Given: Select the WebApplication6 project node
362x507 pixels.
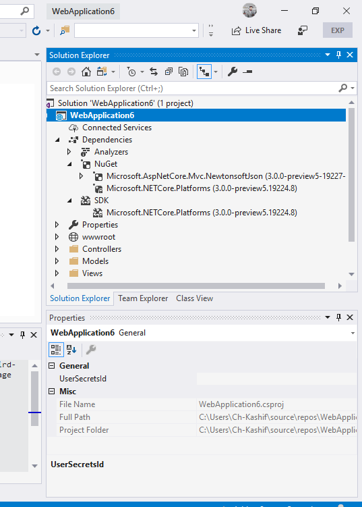Looking at the screenshot, I should click(x=102, y=115).
